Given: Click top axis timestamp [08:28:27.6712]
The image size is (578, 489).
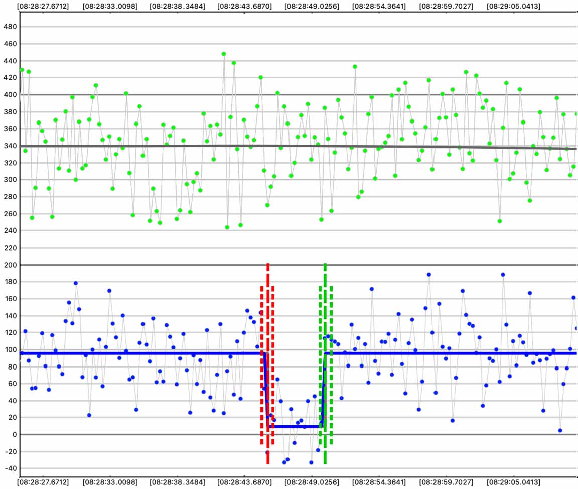Looking at the screenshot, I should coord(43,6).
